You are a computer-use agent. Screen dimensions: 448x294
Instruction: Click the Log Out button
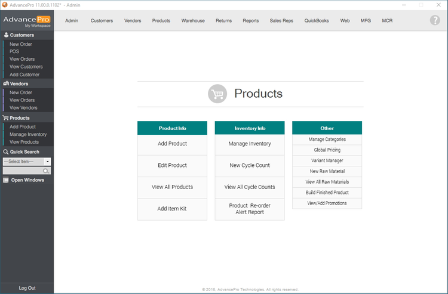click(27, 288)
